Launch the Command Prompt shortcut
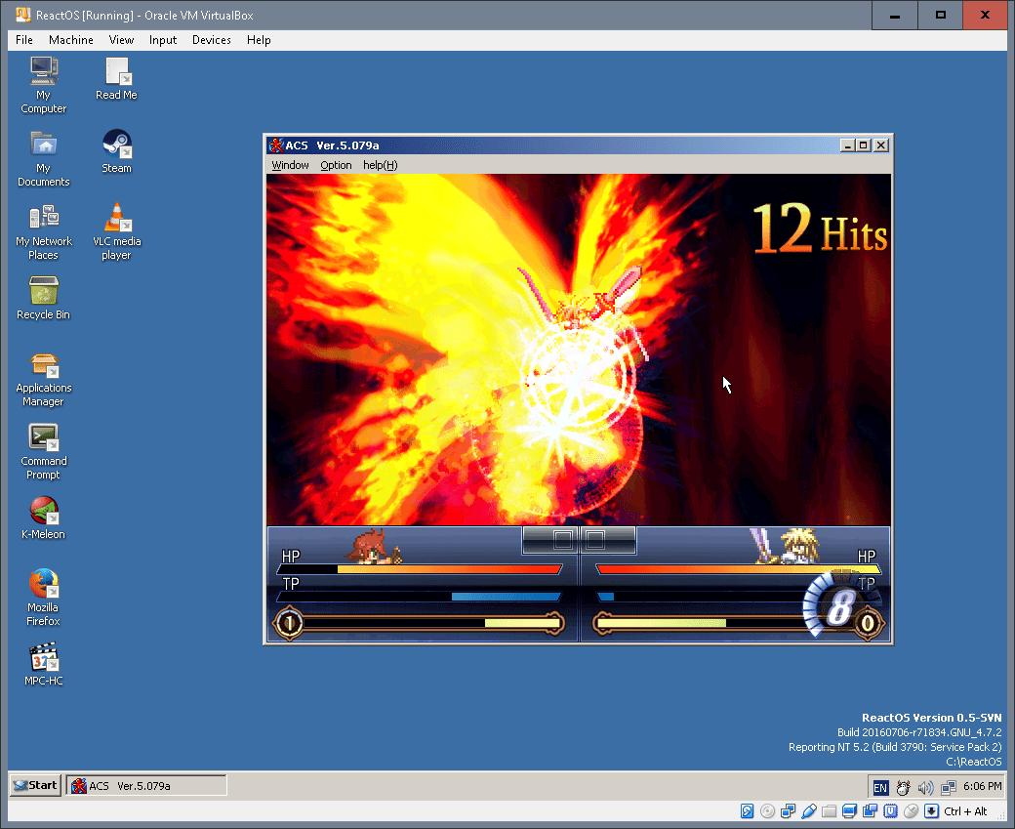Viewport: 1015px width, 829px height. (x=43, y=451)
